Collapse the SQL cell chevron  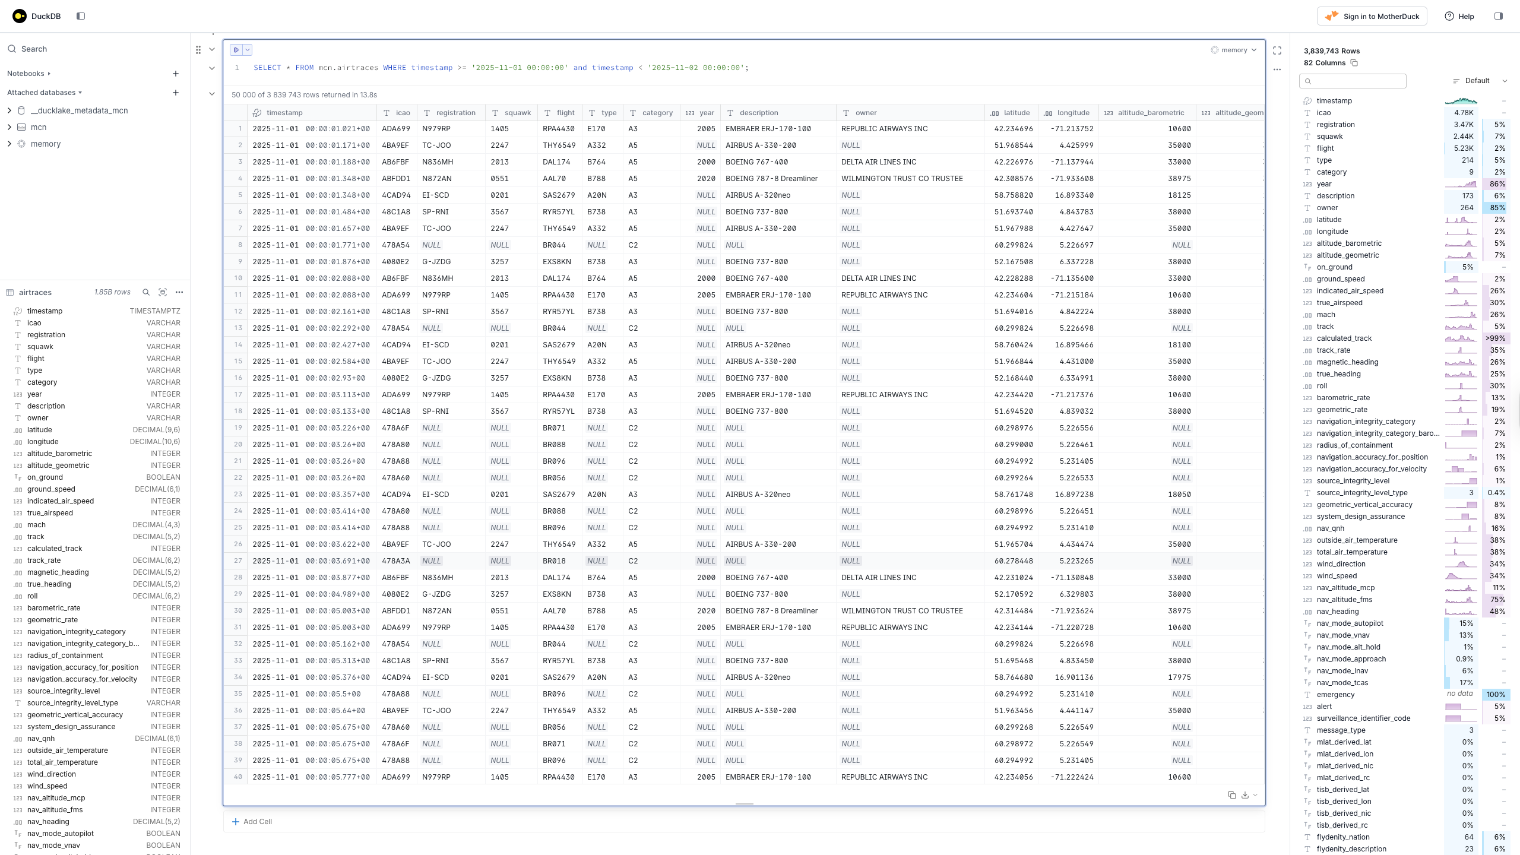[x=212, y=50]
